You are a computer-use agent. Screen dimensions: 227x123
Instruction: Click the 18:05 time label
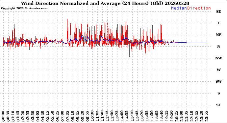(157, 116)
